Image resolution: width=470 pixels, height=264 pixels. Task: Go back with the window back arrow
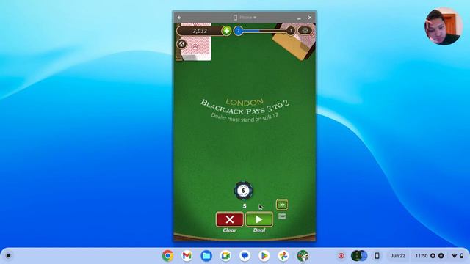click(x=179, y=18)
